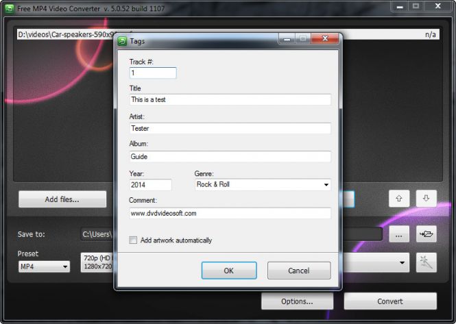Close the Free MP4 Video Converter window
The image size is (456, 324).
437,6
